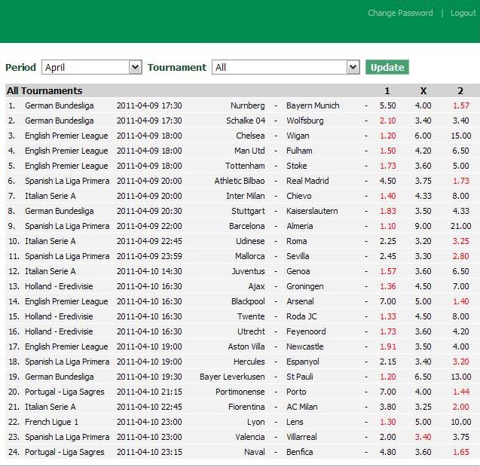Click the Groningen team name
This screenshot has width=480, height=467.
coord(305,286)
